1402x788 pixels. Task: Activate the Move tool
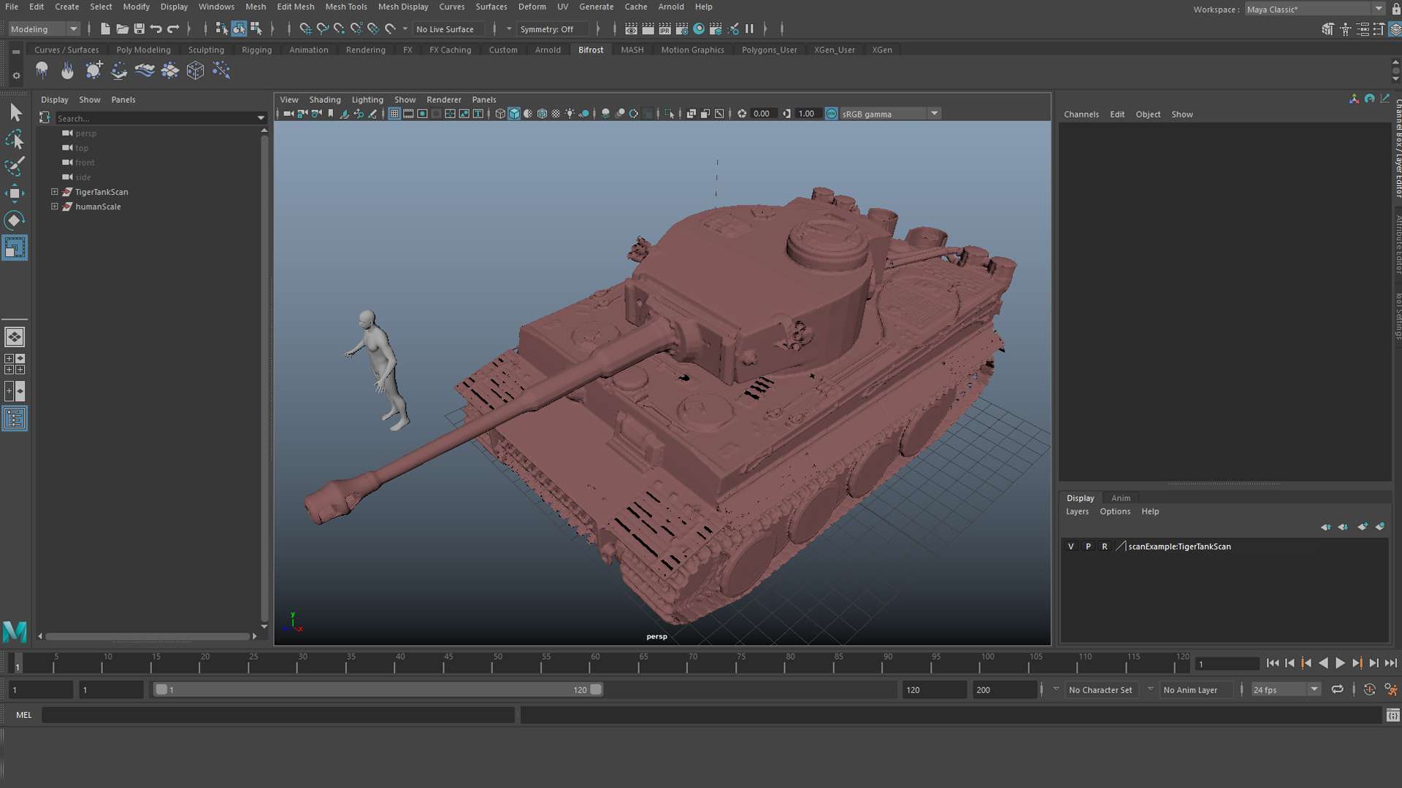pyautogui.click(x=15, y=193)
